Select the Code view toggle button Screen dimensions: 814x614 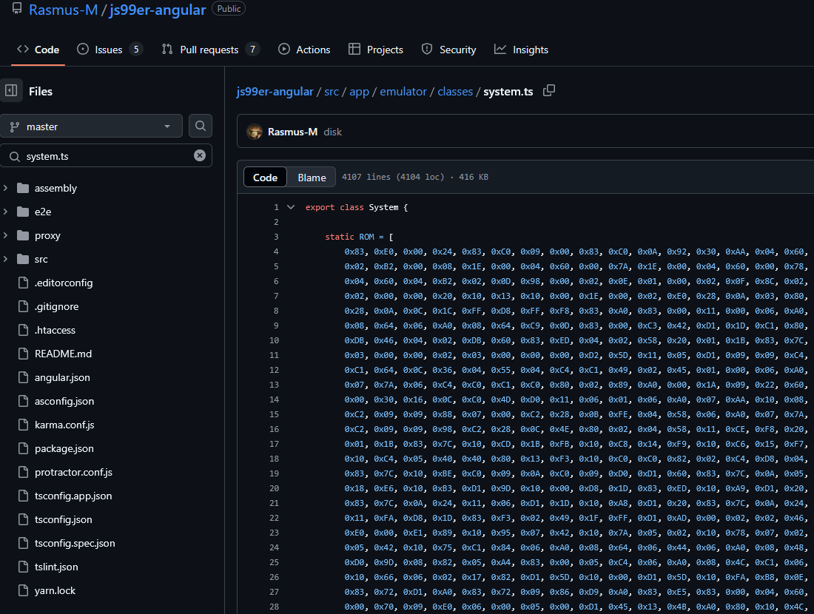[265, 178]
